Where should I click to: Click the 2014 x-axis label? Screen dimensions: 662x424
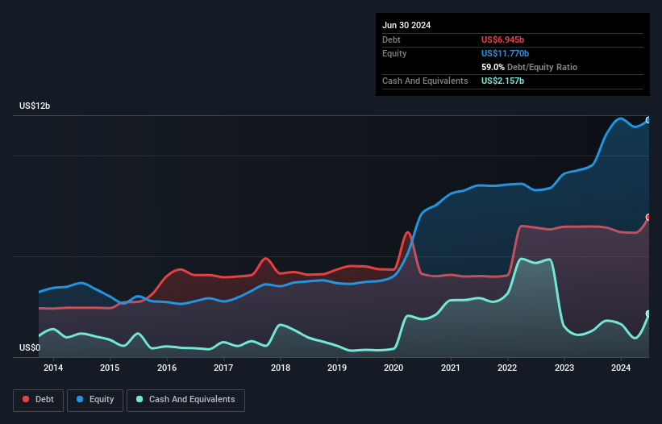[x=53, y=368]
